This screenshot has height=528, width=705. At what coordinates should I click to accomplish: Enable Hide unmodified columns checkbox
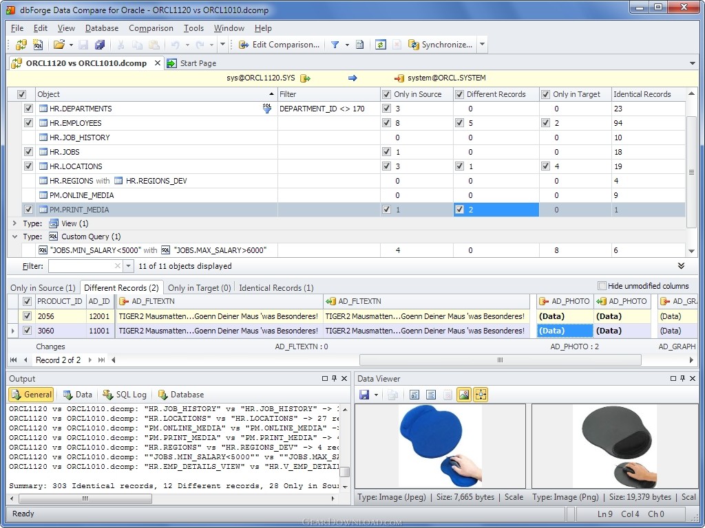click(x=602, y=286)
